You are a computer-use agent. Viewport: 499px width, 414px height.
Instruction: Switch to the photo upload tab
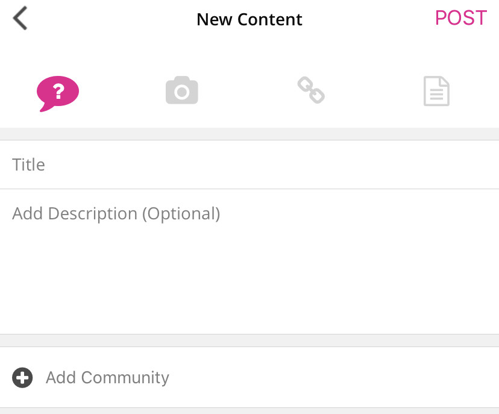click(x=182, y=91)
